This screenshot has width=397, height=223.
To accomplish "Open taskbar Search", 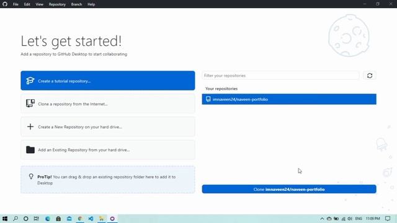I will click(16, 219).
